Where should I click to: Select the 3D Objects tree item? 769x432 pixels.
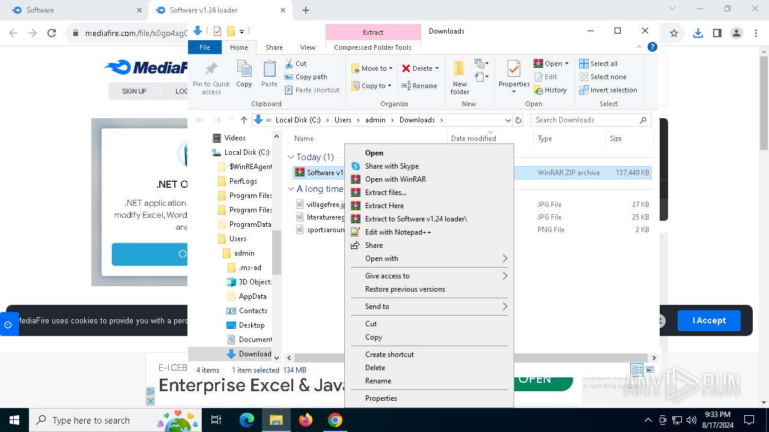point(249,282)
